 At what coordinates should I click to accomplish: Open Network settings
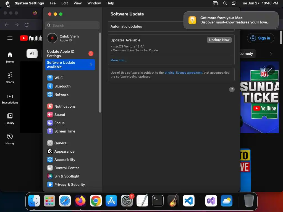coord(70,94)
